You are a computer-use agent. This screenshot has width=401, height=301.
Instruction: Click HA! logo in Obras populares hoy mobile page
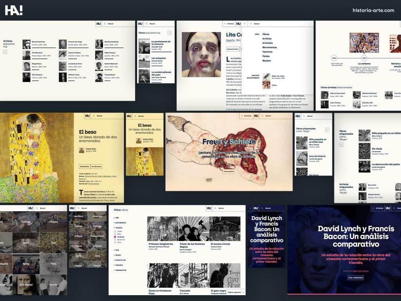tap(140, 24)
